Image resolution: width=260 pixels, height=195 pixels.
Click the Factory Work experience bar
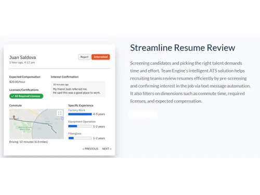click(80, 114)
